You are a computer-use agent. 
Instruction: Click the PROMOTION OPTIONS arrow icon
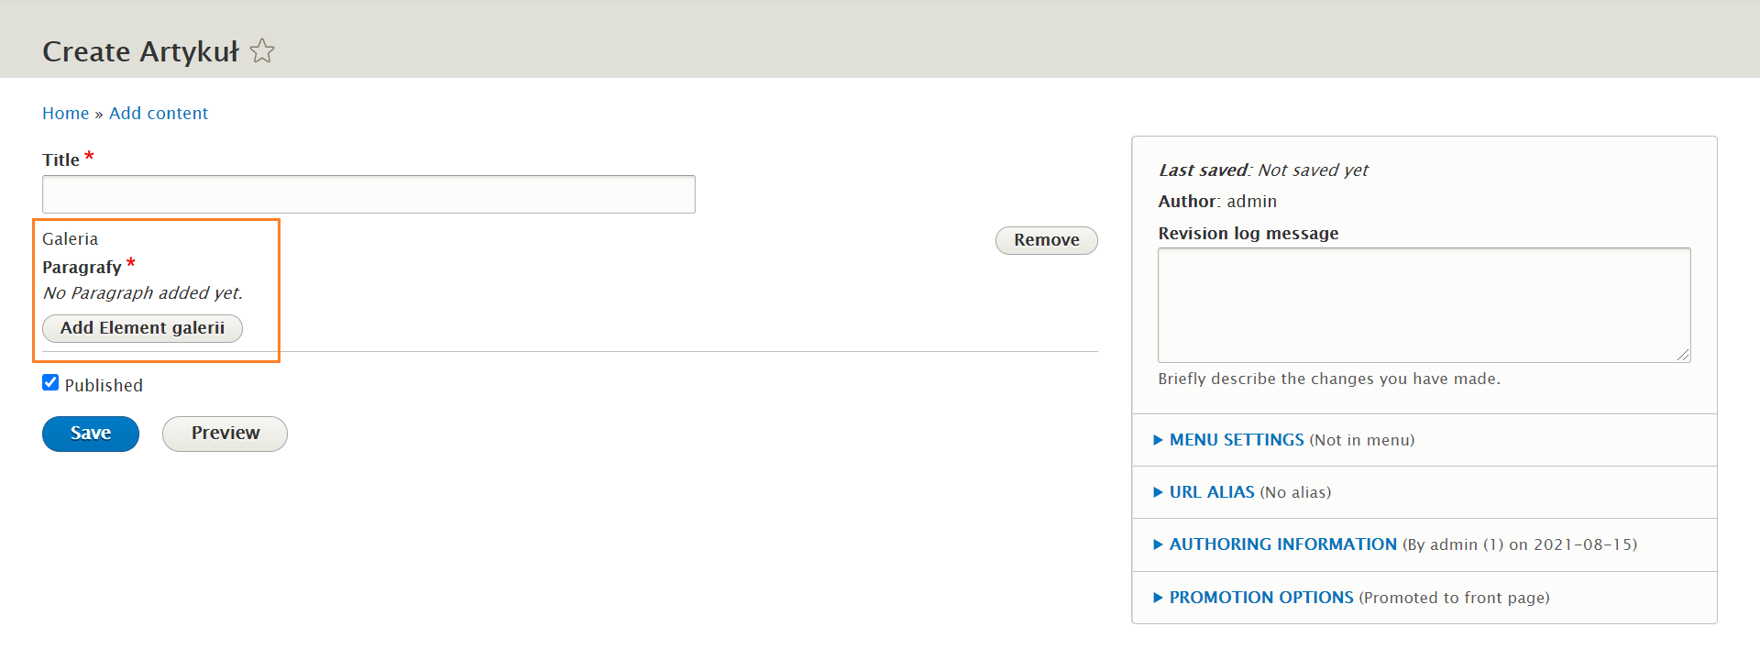click(x=1158, y=598)
